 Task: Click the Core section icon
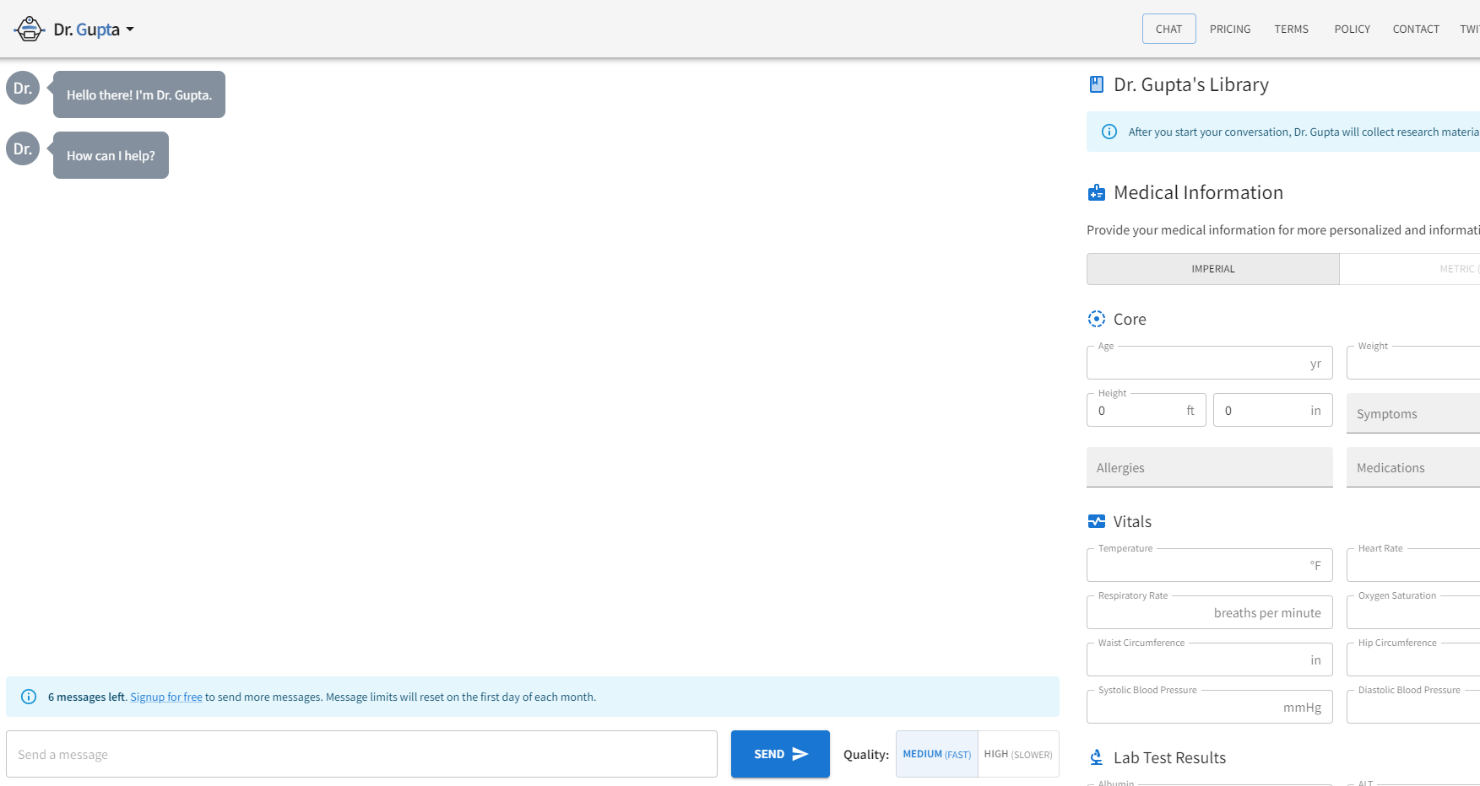[x=1097, y=319]
